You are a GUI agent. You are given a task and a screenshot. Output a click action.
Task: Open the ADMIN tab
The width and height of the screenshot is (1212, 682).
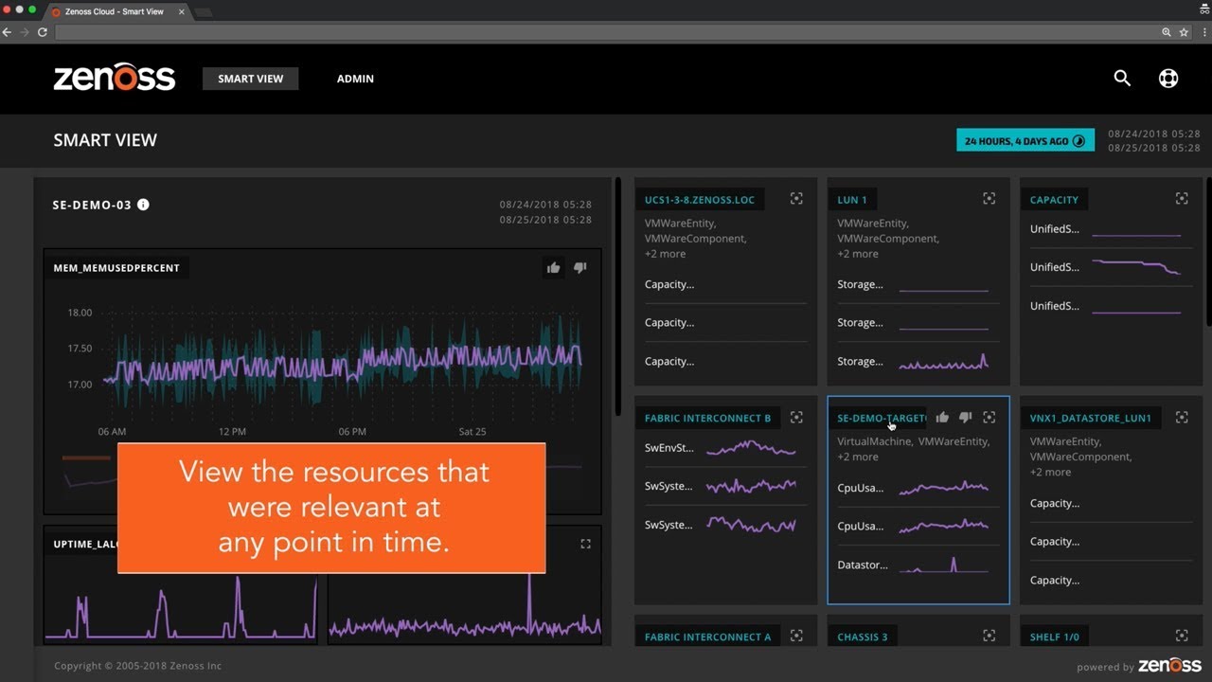(x=355, y=79)
